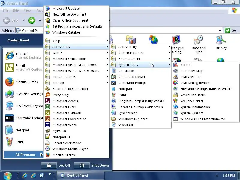The width and height of the screenshot is (240, 180).
Task: Expand Microsoft Windows SDK v6.0A submenu
Action: 76,71
